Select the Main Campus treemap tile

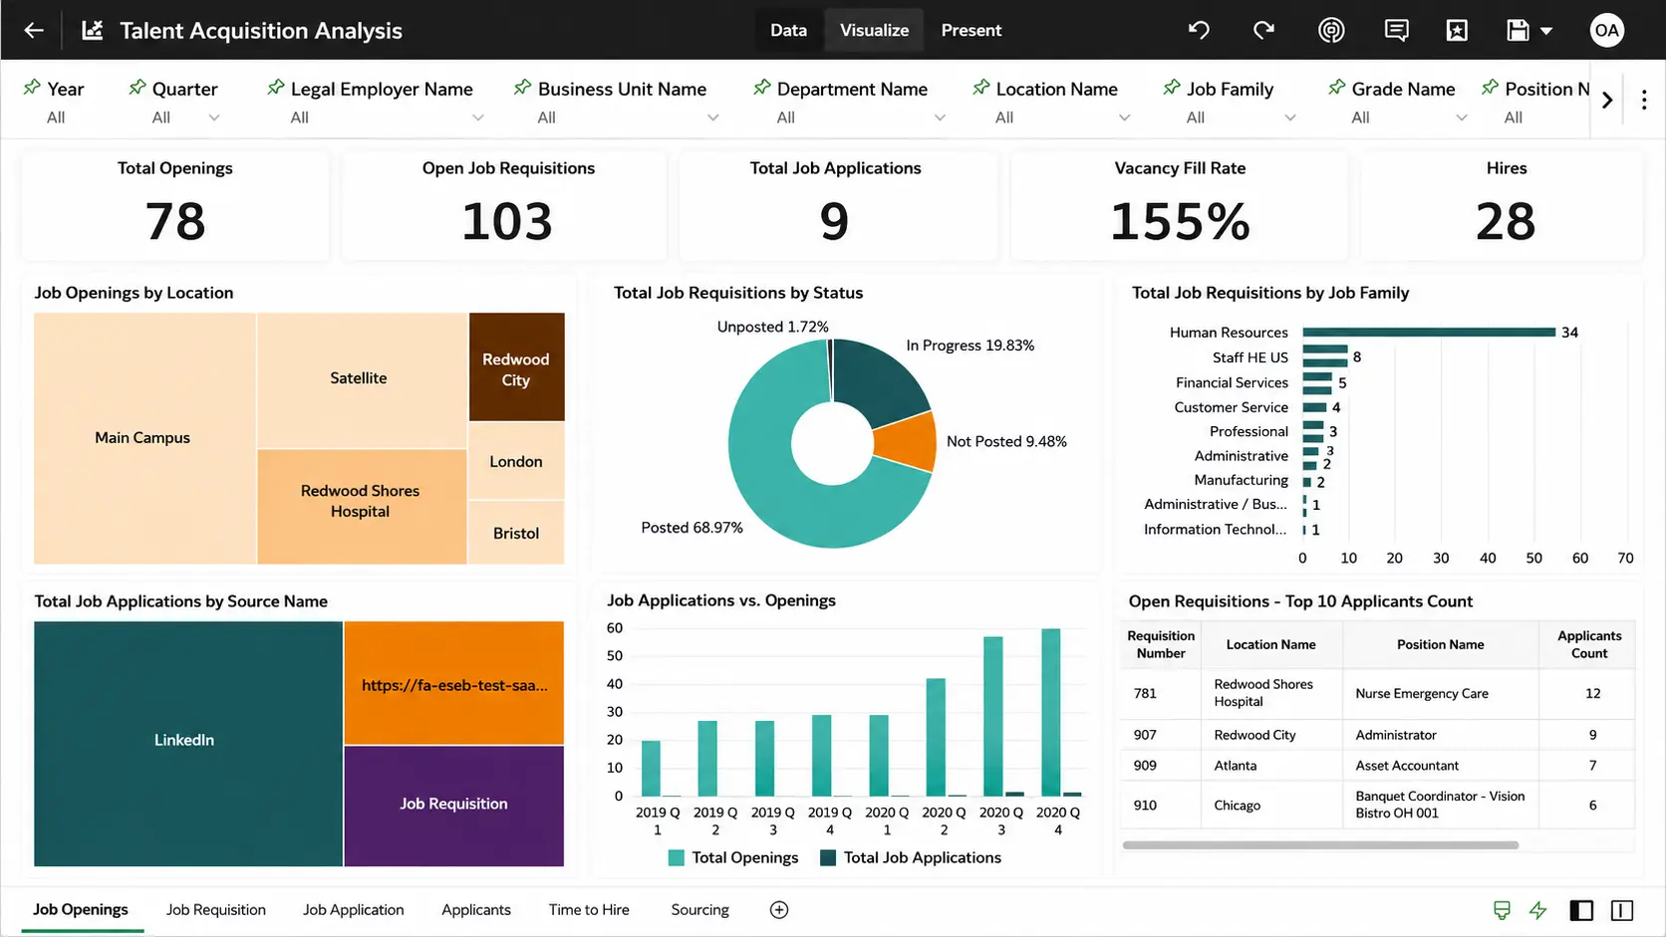[x=144, y=438]
